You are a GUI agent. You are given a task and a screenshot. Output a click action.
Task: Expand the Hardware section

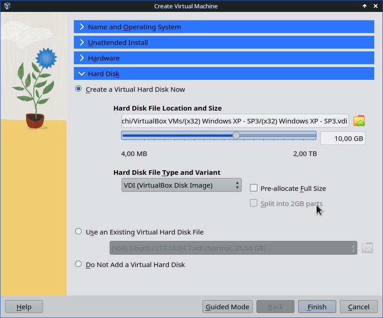[224, 58]
